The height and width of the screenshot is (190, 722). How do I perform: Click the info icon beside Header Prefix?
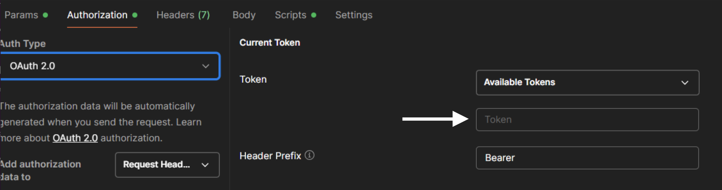pos(309,155)
